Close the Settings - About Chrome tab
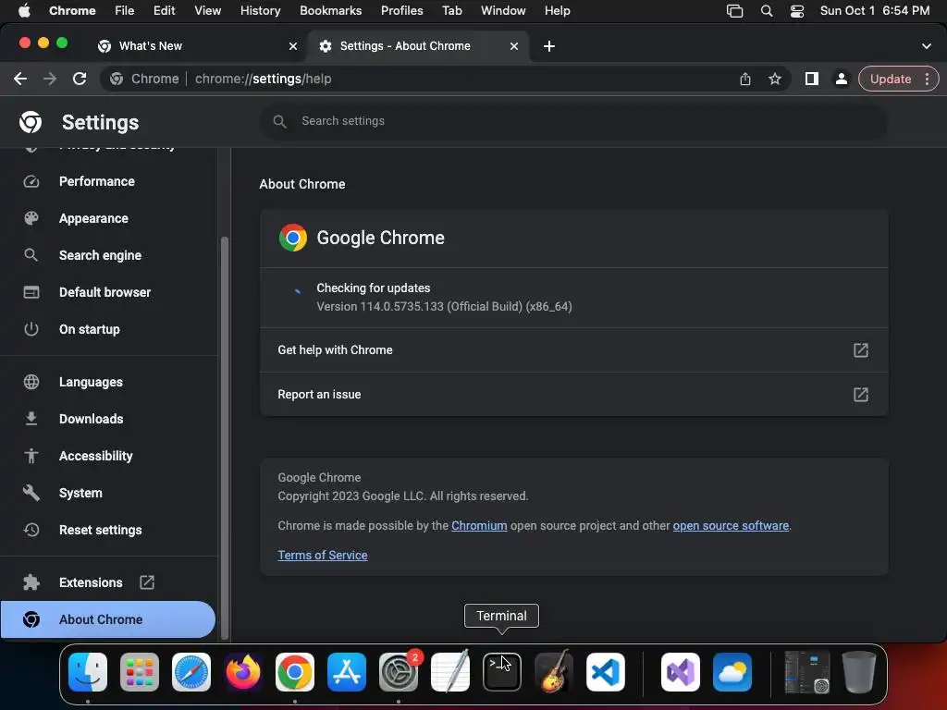Screen dimensions: 947x710 point(514,46)
